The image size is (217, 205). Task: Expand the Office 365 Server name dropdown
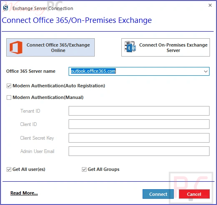[206, 72]
